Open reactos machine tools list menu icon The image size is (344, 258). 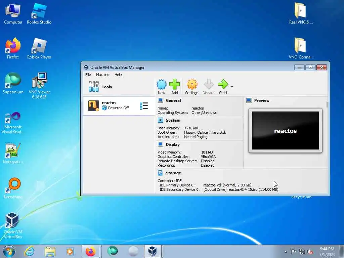(x=144, y=106)
